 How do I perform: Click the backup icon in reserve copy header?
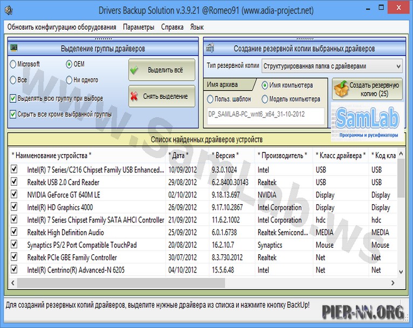pyautogui.click(x=210, y=48)
